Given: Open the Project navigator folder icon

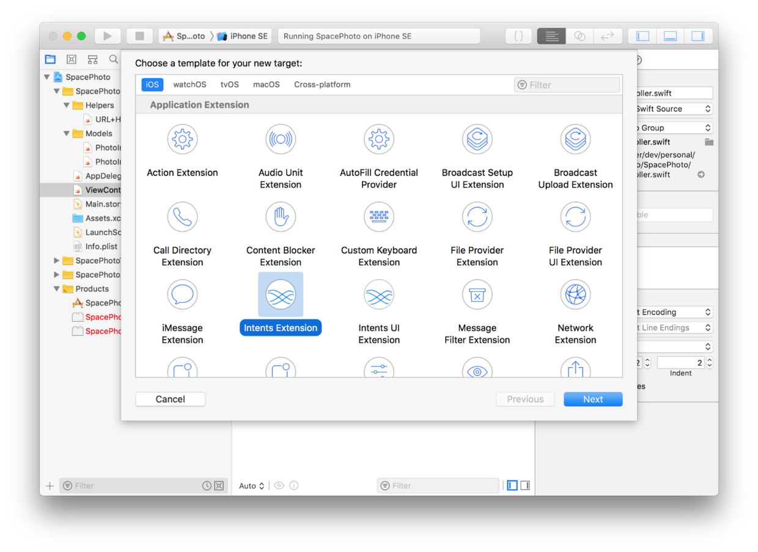Looking at the screenshot, I should point(50,59).
